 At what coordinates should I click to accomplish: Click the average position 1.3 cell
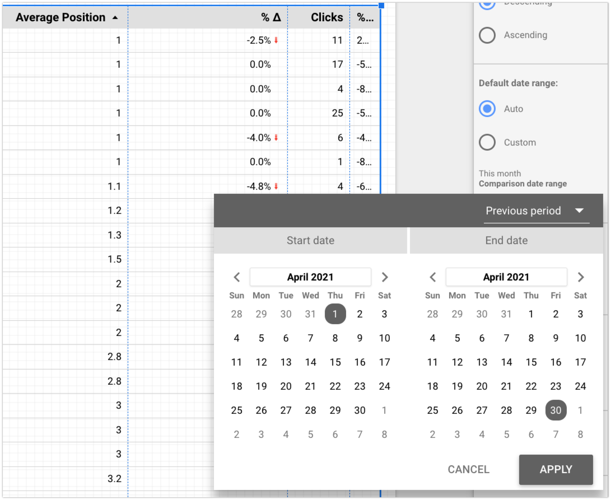click(x=114, y=235)
